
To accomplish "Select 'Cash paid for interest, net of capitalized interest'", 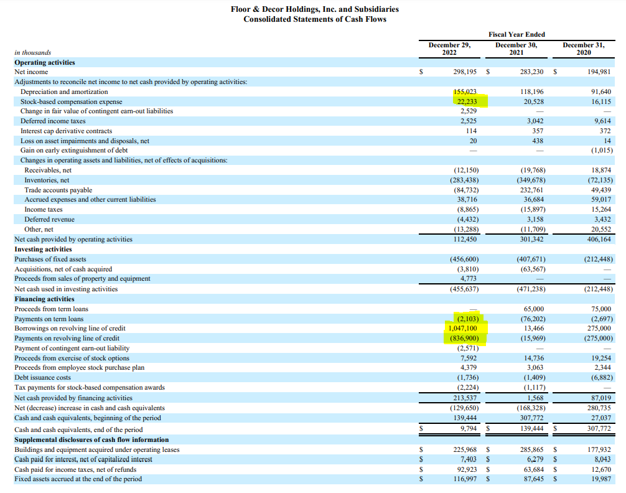I will pyautogui.click(x=83, y=459).
